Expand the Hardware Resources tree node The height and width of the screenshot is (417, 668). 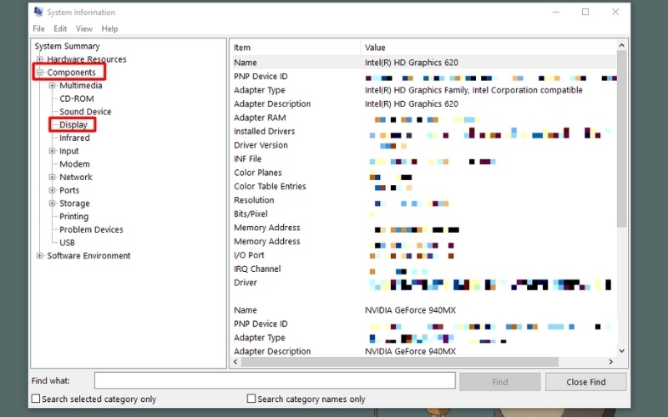click(39, 59)
